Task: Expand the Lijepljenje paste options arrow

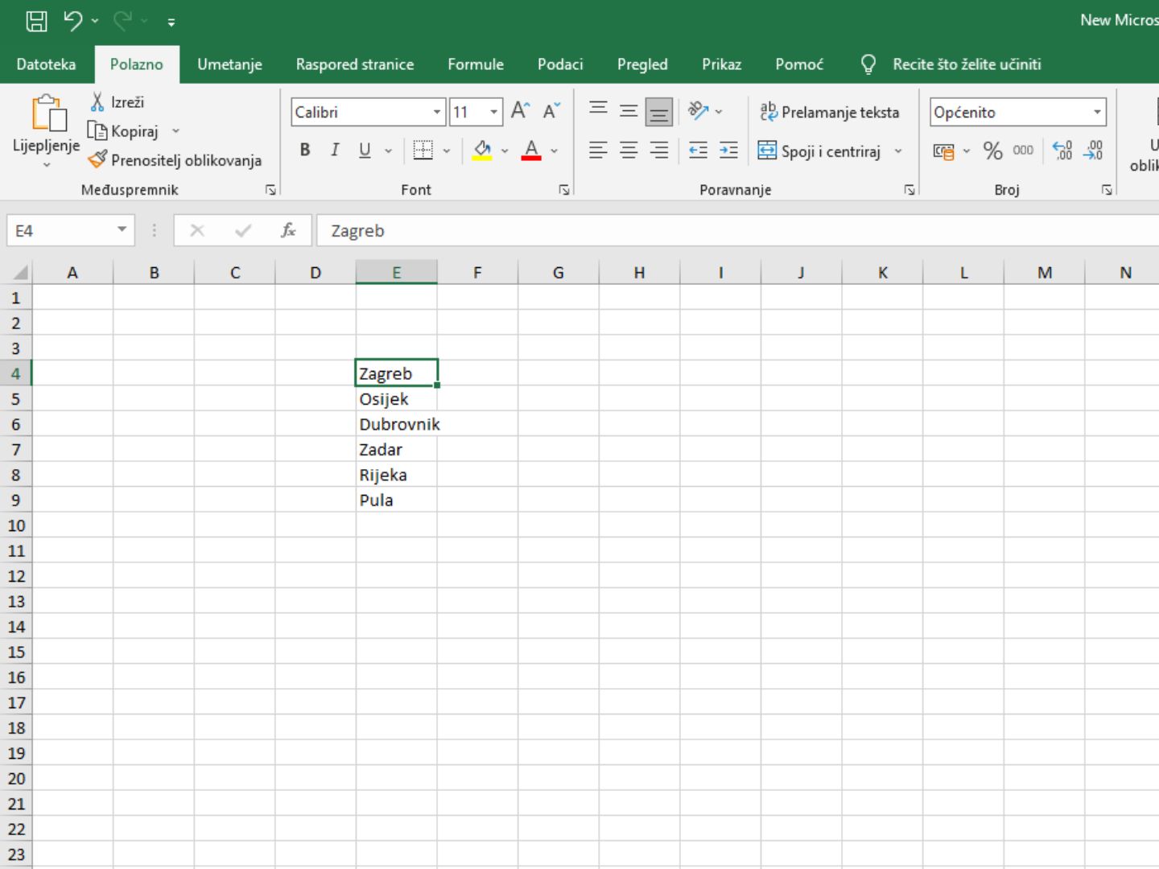Action: click(x=46, y=164)
